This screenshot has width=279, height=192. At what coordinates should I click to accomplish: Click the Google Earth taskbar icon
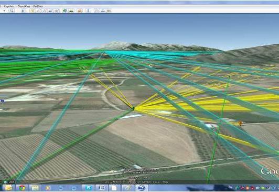(x=142, y=188)
